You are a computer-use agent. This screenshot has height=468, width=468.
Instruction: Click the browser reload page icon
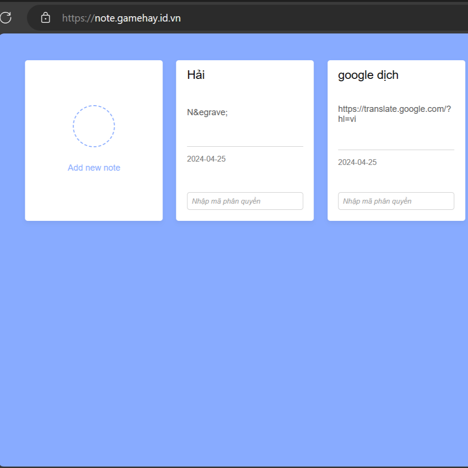coord(5,18)
